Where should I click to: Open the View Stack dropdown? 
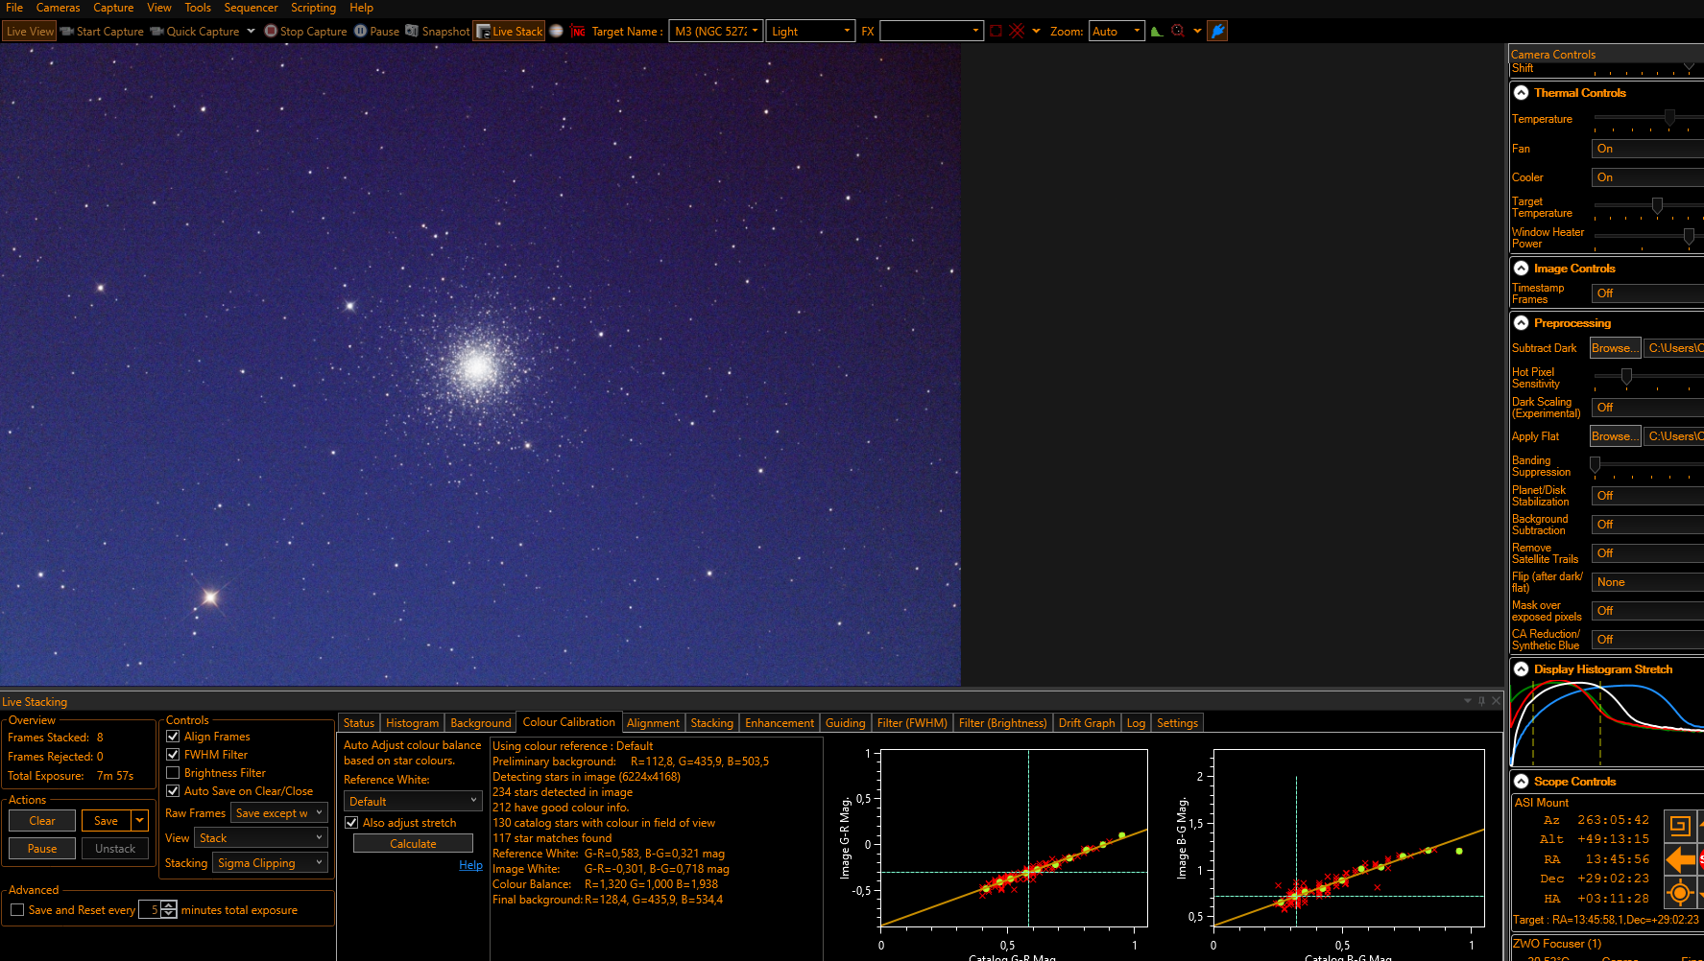point(261,838)
